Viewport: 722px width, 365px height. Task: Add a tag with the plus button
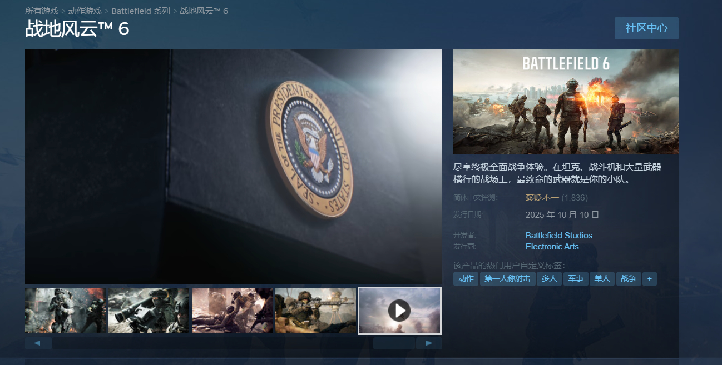(650, 279)
